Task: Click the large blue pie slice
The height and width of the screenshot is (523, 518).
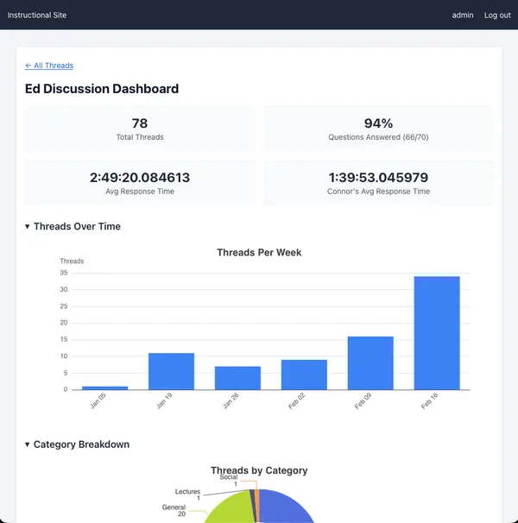Action: (x=284, y=508)
